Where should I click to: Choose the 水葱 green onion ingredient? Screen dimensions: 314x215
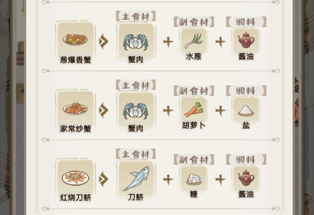(193, 41)
